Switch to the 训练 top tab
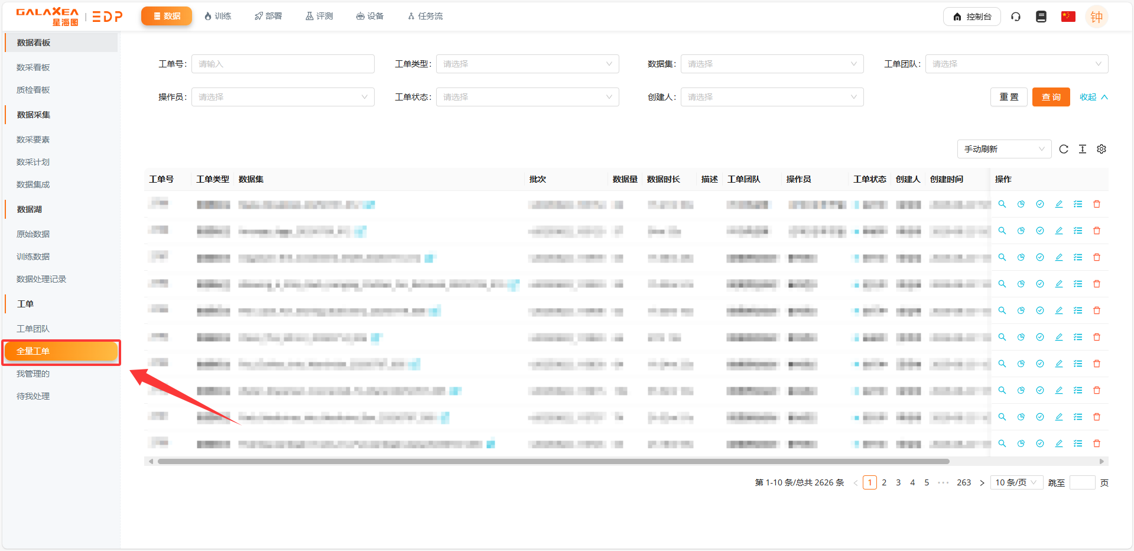The width and height of the screenshot is (1134, 551). point(217,16)
